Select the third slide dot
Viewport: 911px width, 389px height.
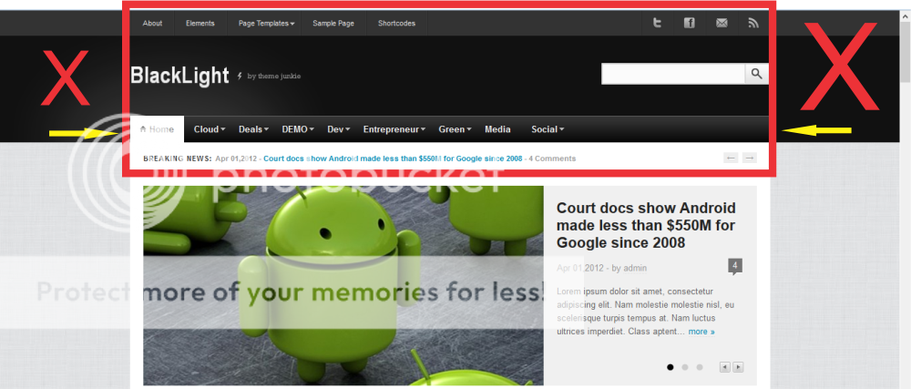pyautogui.click(x=700, y=367)
